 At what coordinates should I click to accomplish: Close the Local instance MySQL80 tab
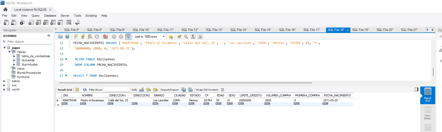pos(50,10)
